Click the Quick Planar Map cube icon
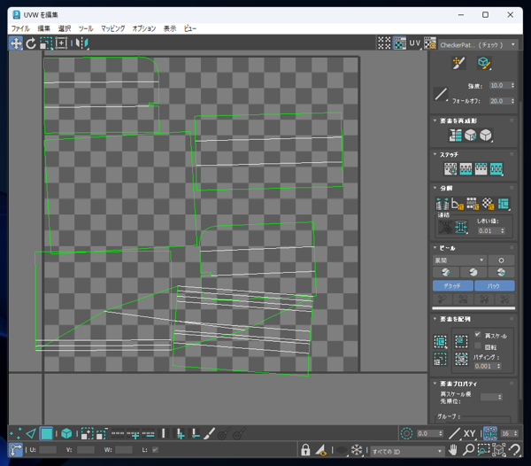Viewport: 531px width, 466px height. point(484,63)
